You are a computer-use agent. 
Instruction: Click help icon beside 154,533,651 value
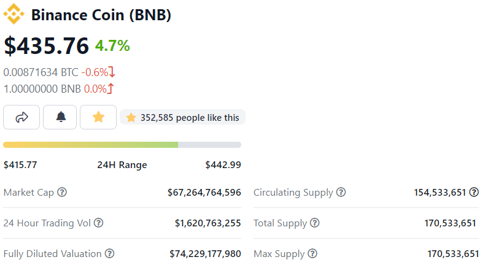[474, 193]
